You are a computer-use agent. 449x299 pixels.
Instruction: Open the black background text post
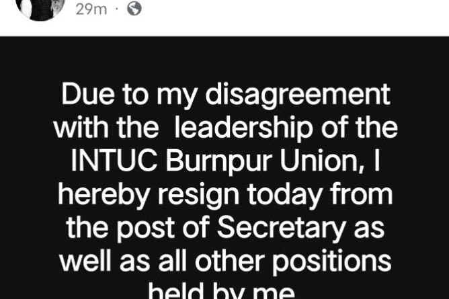click(225, 168)
